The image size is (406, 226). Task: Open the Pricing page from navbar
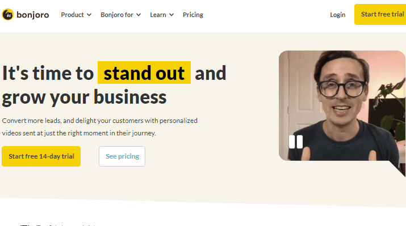(x=193, y=15)
